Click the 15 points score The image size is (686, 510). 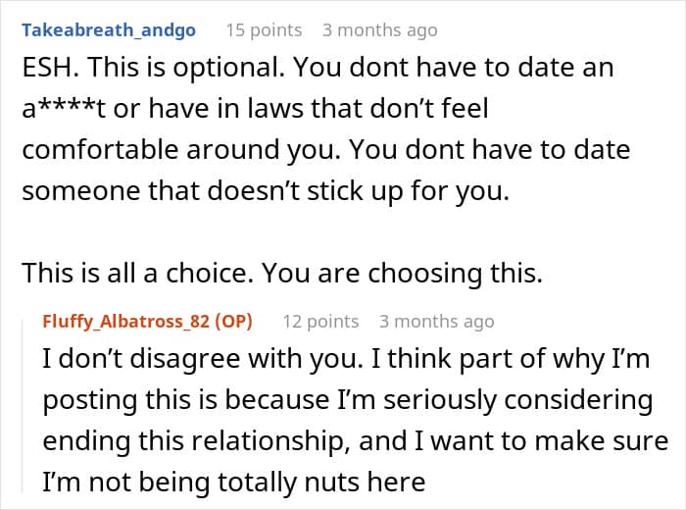(x=264, y=30)
